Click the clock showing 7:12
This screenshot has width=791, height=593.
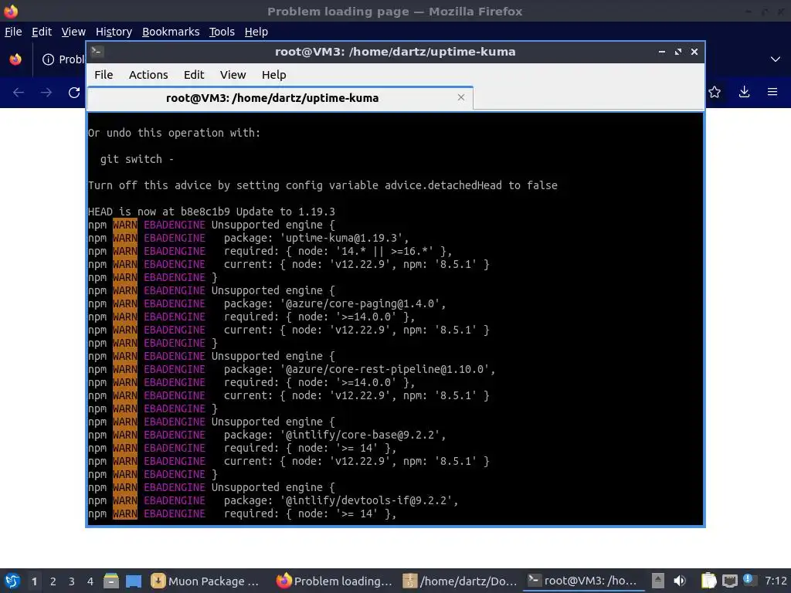click(x=776, y=581)
